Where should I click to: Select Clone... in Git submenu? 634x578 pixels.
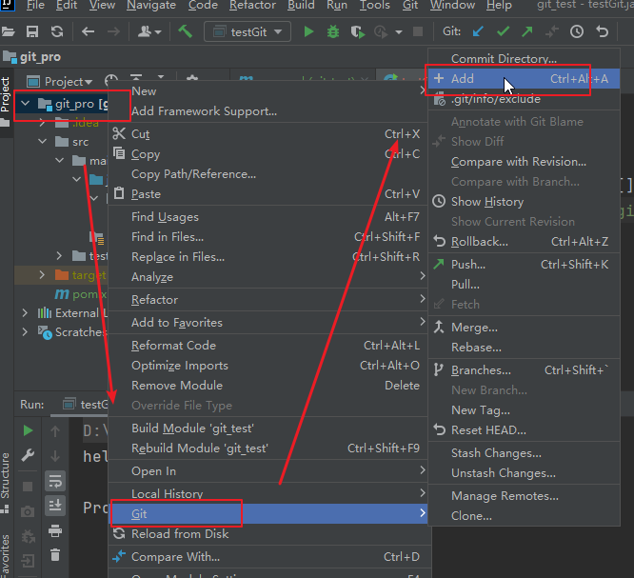524,516
